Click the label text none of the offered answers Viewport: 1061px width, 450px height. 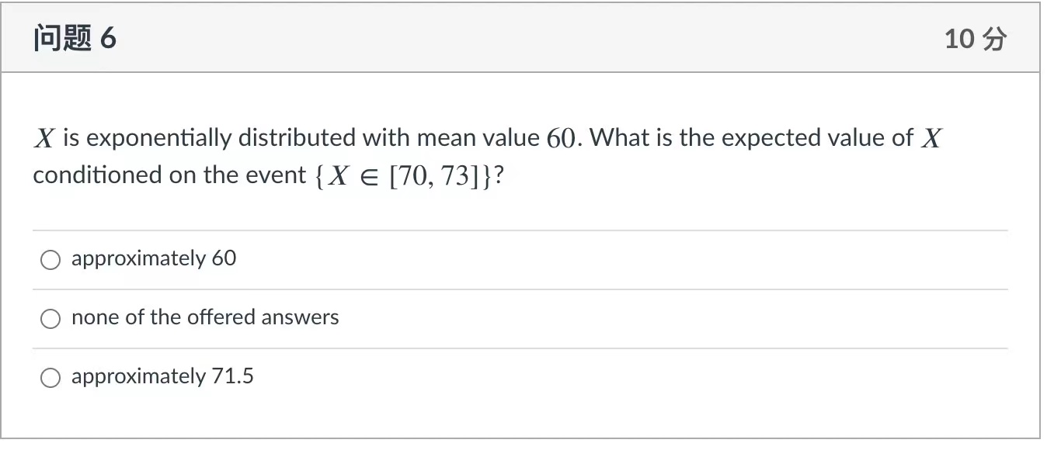205,317
